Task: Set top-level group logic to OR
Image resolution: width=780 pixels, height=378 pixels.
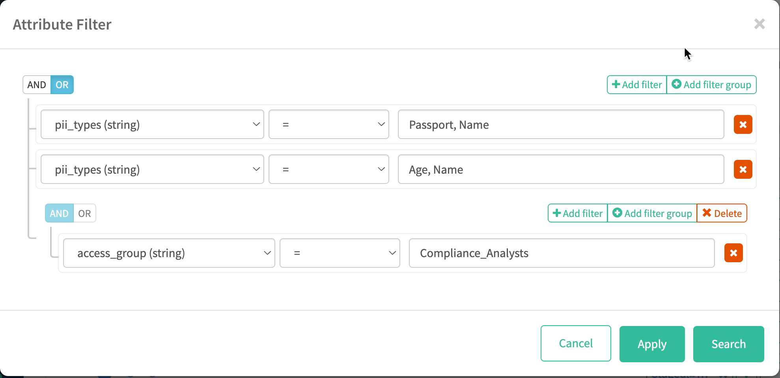Action: point(62,85)
